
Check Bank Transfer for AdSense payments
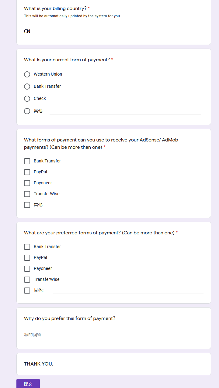coord(27,161)
